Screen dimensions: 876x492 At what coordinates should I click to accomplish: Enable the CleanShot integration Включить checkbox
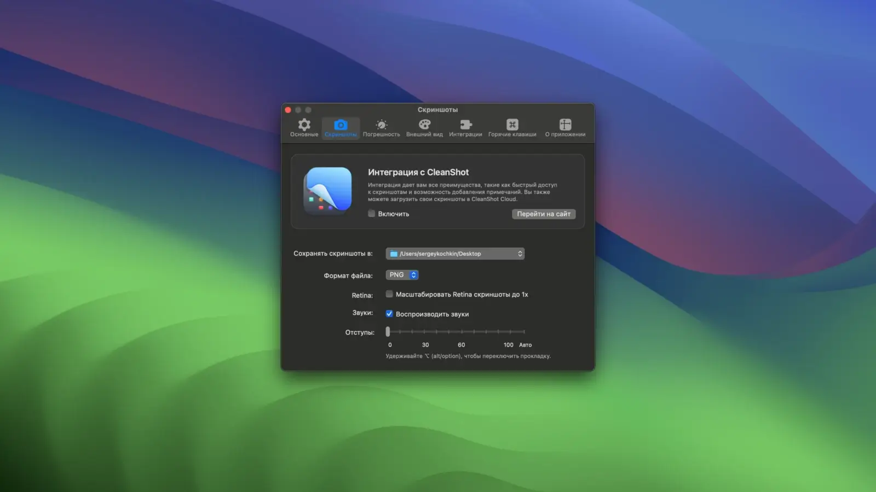coord(372,214)
